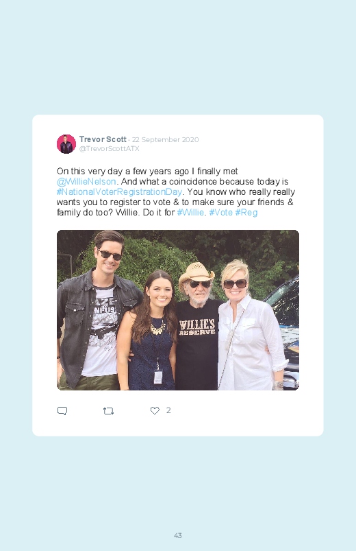Screen dimensions: 356x551
Task: Click the reply speech bubble icon
Action: (x=62, y=411)
